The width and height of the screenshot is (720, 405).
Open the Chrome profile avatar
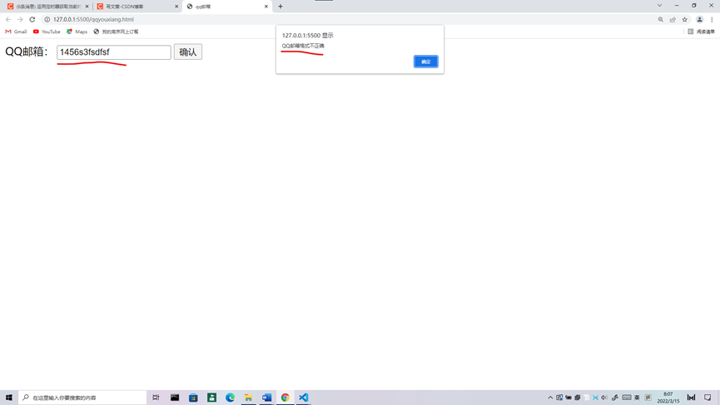tap(699, 19)
